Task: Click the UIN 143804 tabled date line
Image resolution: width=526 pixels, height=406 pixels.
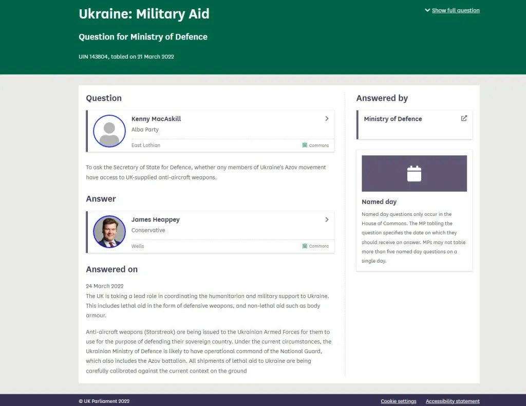Action: click(x=126, y=57)
